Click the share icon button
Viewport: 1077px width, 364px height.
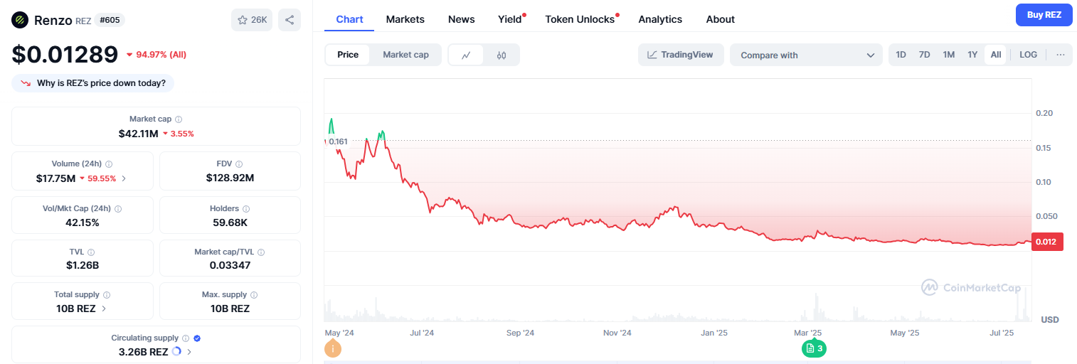click(x=289, y=20)
